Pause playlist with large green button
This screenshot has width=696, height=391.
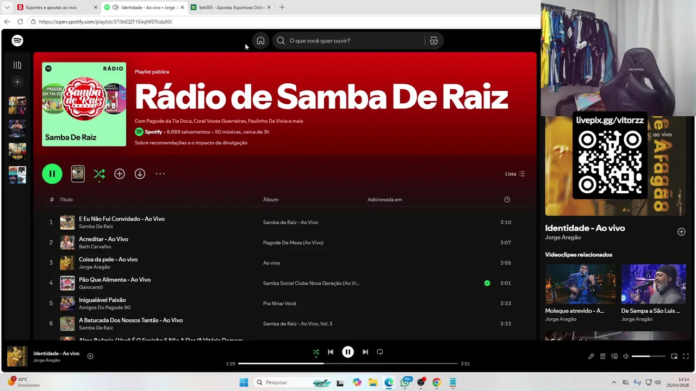[52, 174]
